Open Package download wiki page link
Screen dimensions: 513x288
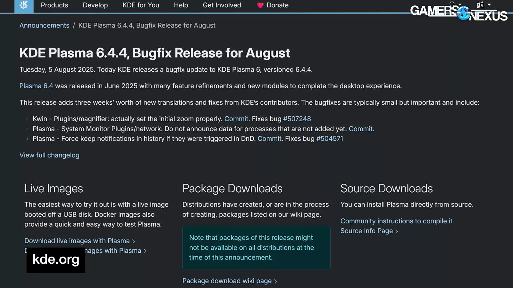coord(227,281)
